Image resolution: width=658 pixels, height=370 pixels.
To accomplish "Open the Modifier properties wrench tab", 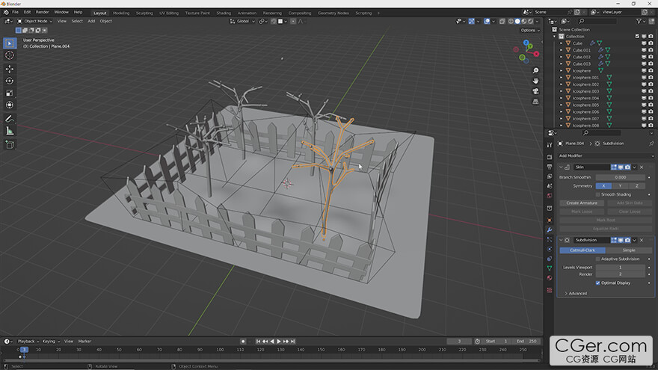I will click(x=550, y=230).
